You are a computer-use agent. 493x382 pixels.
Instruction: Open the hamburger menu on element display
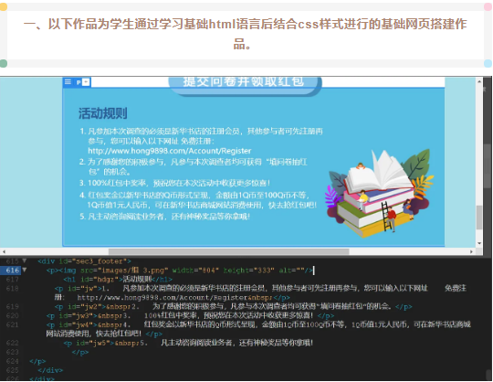tap(68, 82)
